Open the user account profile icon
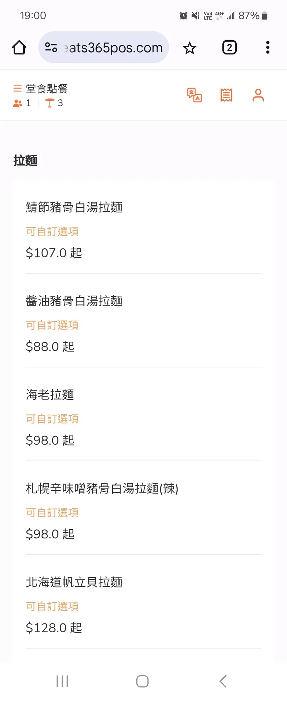Screen dimensions: 287x701 pyautogui.click(x=258, y=95)
